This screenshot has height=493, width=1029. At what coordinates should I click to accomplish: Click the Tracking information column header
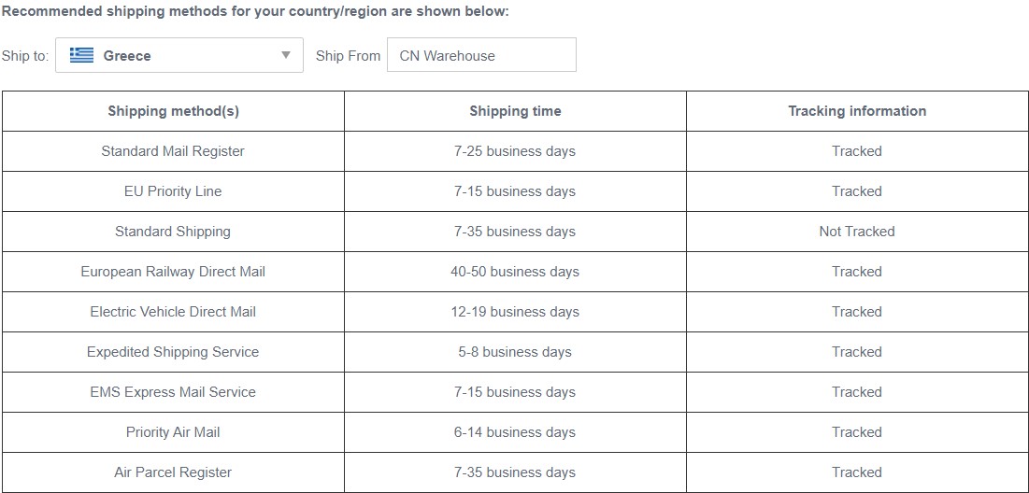coord(857,111)
